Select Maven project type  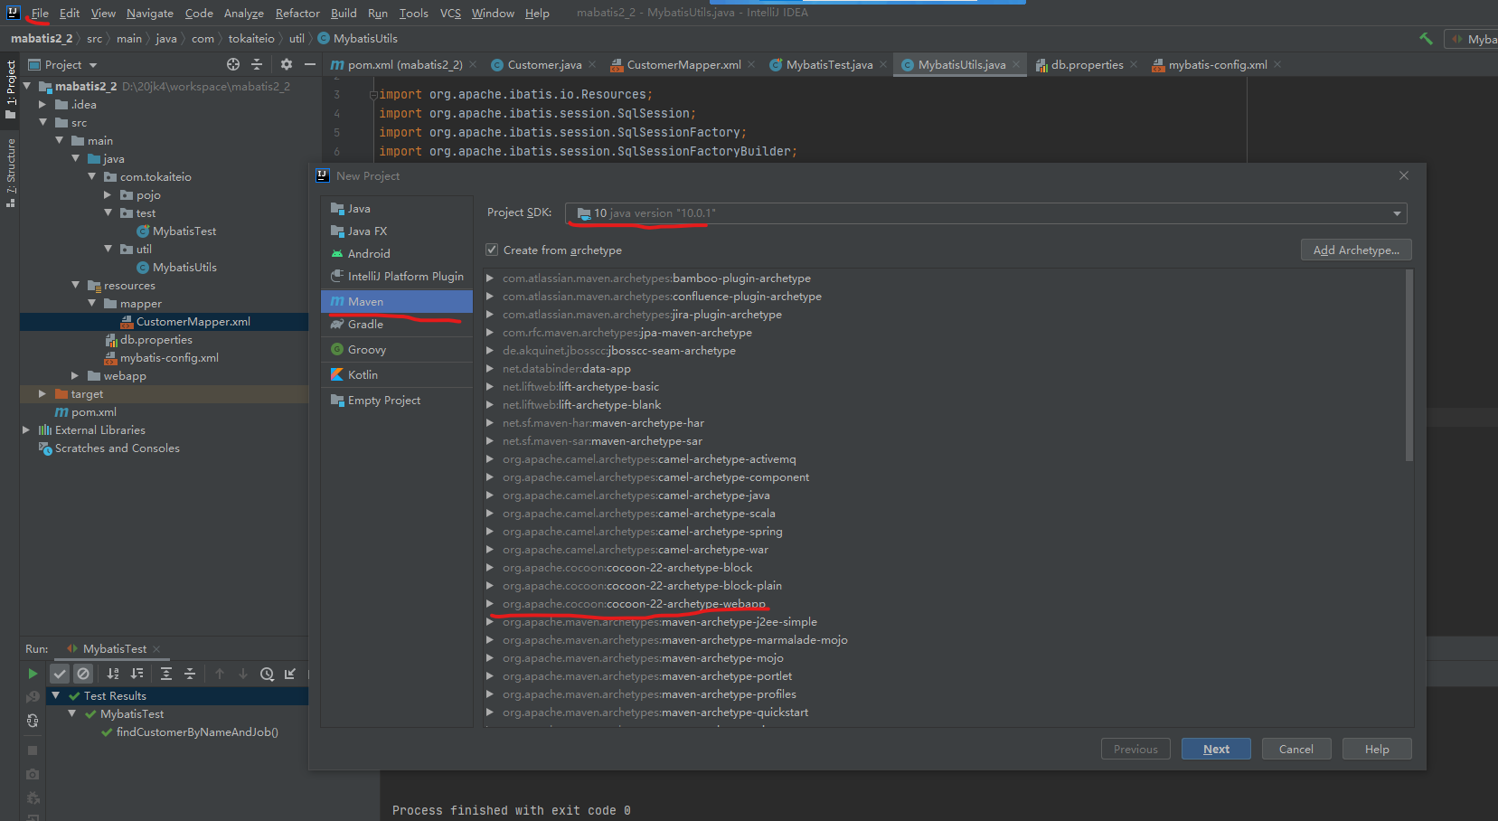(x=397, y=301)
